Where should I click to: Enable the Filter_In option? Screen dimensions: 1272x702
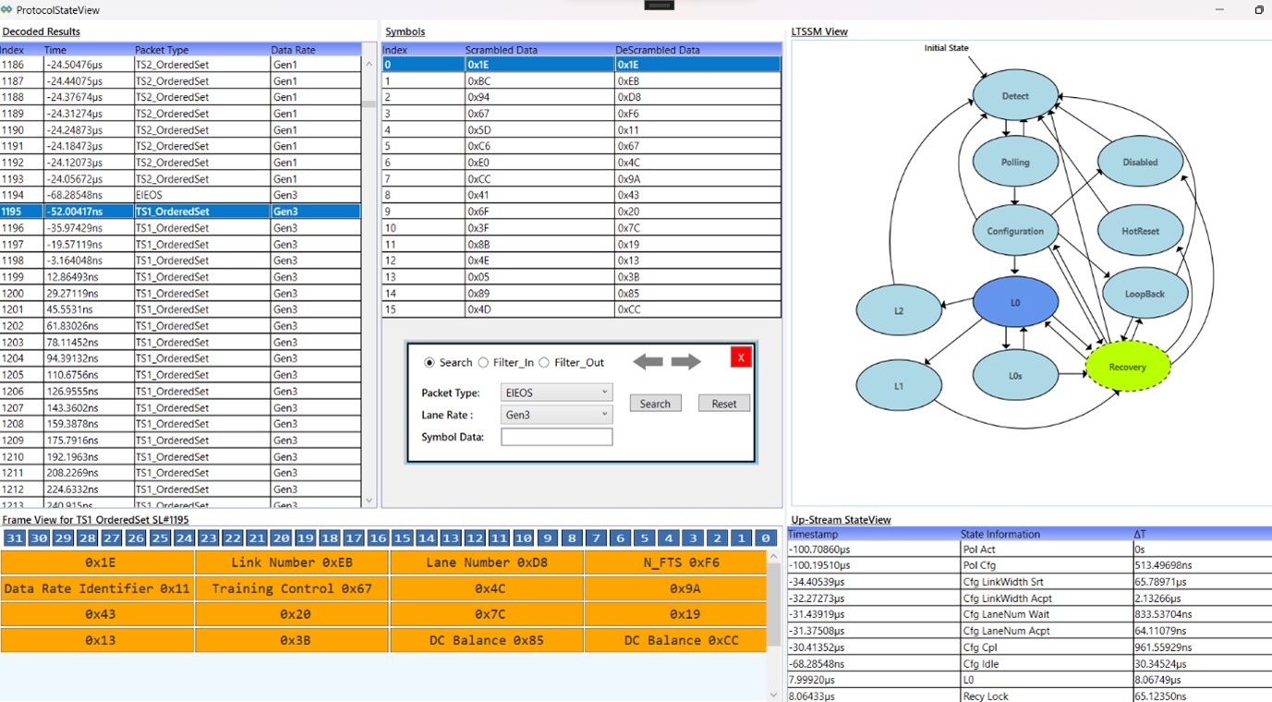[x=483, y=362]
